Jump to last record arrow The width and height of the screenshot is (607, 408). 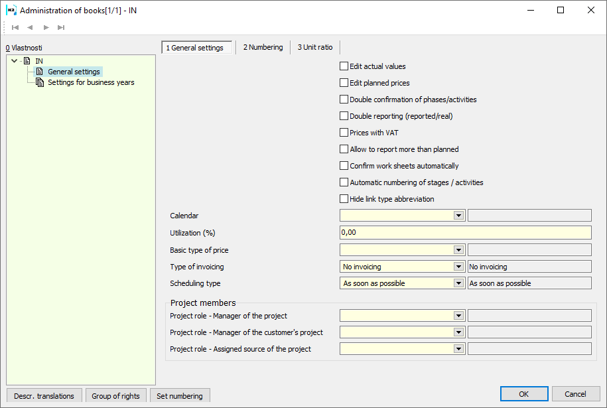(61, 27)
